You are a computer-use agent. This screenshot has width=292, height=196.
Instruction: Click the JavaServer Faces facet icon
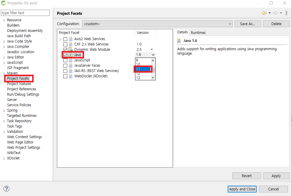click(70, 66)
